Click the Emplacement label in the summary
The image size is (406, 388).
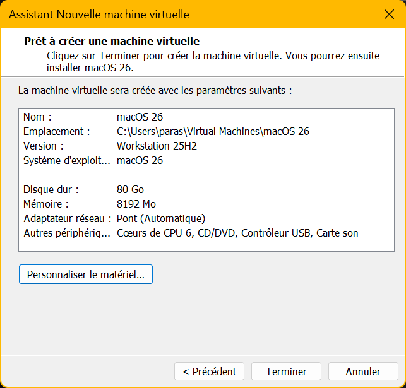[x=56, y=131]
